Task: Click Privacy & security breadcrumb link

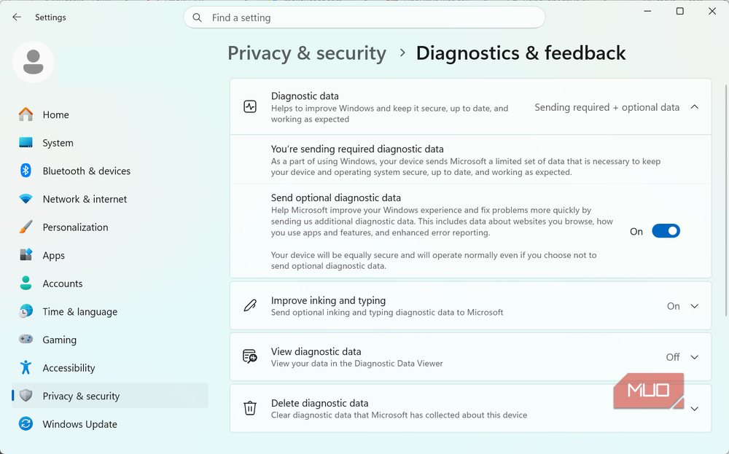Action: [x=307, y=53]
